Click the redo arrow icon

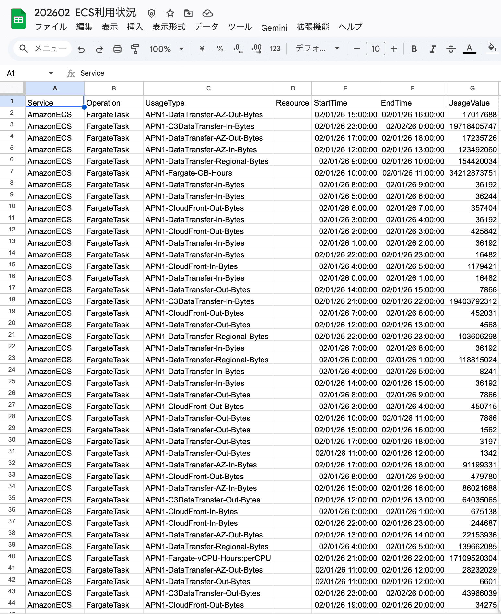click(99, 49)
